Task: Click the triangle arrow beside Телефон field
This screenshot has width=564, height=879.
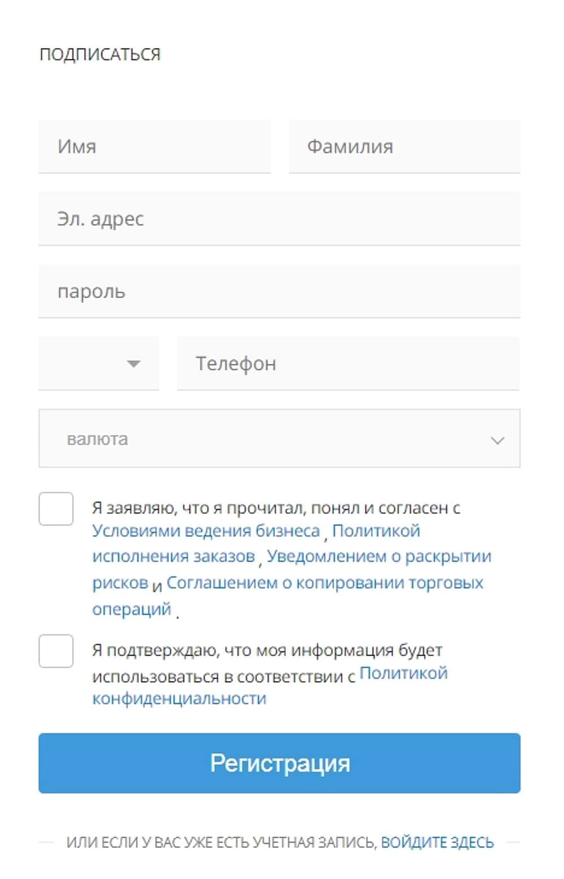Action: tap(134, 364)
